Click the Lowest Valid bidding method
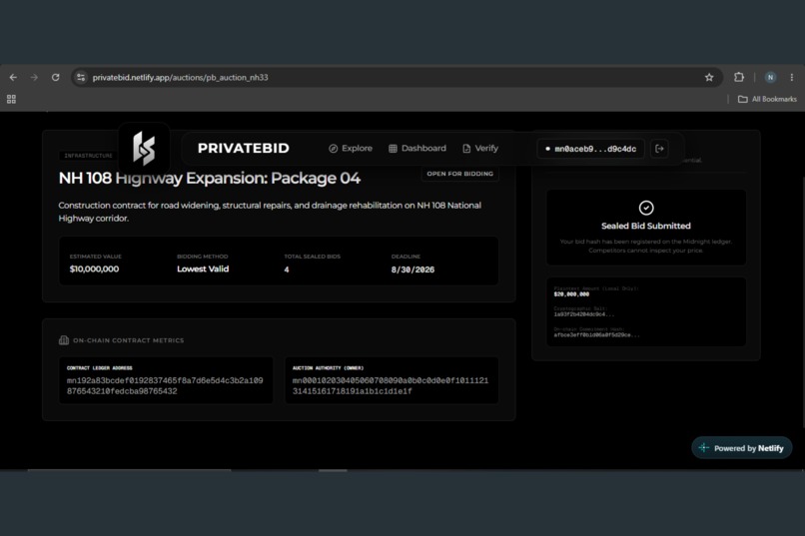The image size is (805, 536). point(203,269)
